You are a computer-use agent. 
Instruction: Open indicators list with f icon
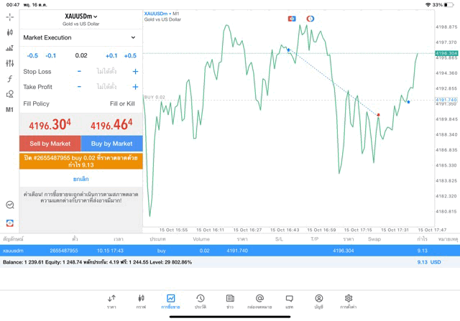coord(10,79)
